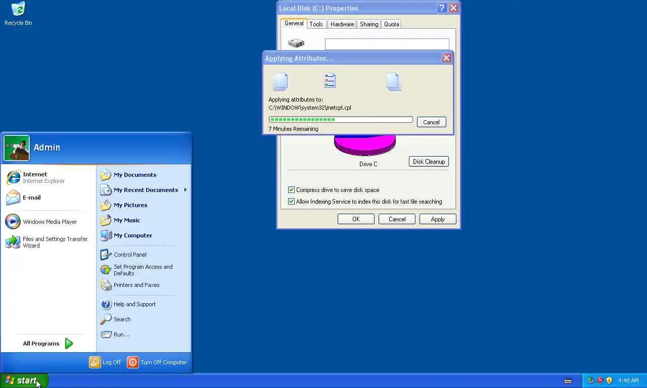Viewport: 647px width, 388px height.
Task: Open yellow Windows update shield in tray
Action: click(x=609, y=380)
